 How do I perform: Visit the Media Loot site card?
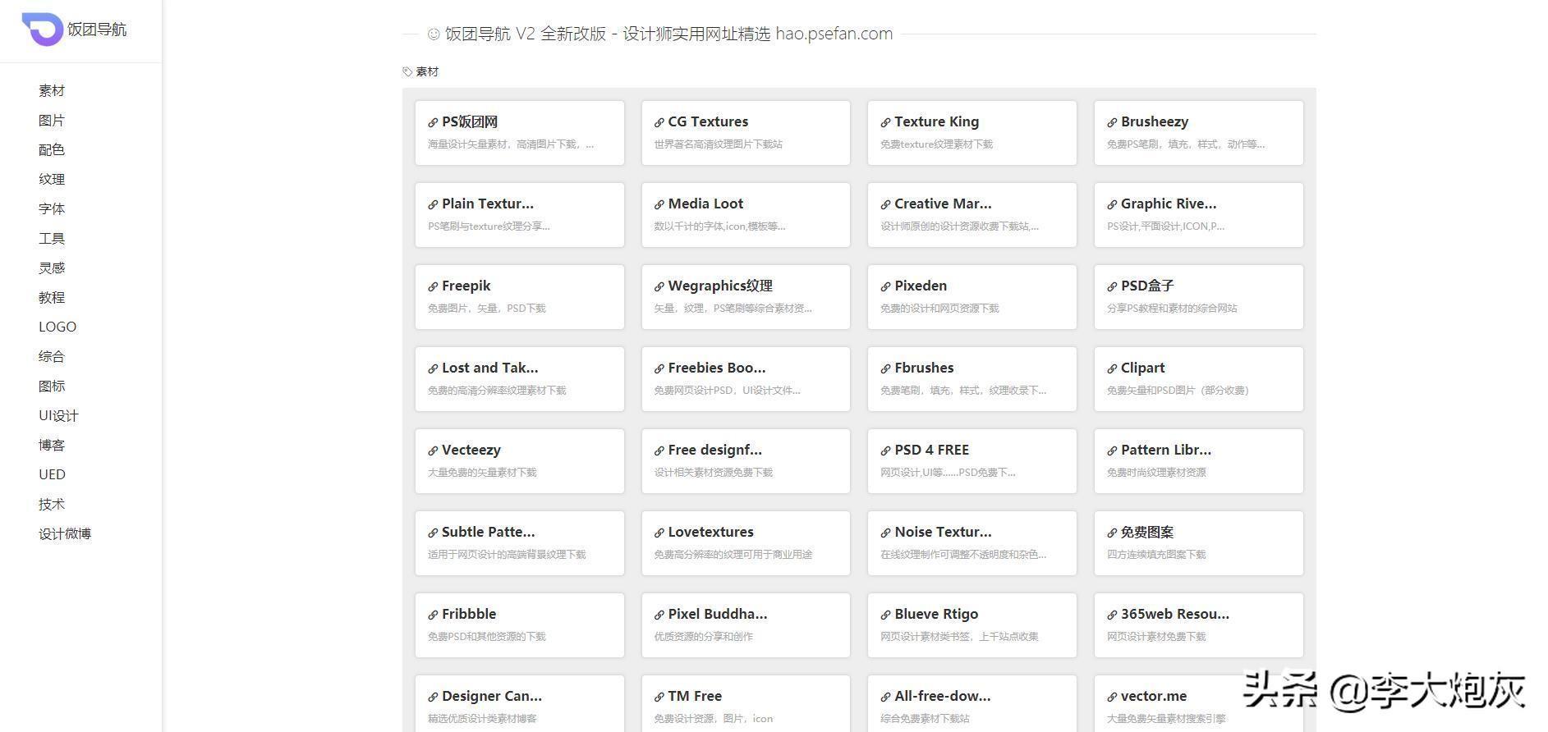click(x=745, y=214)
